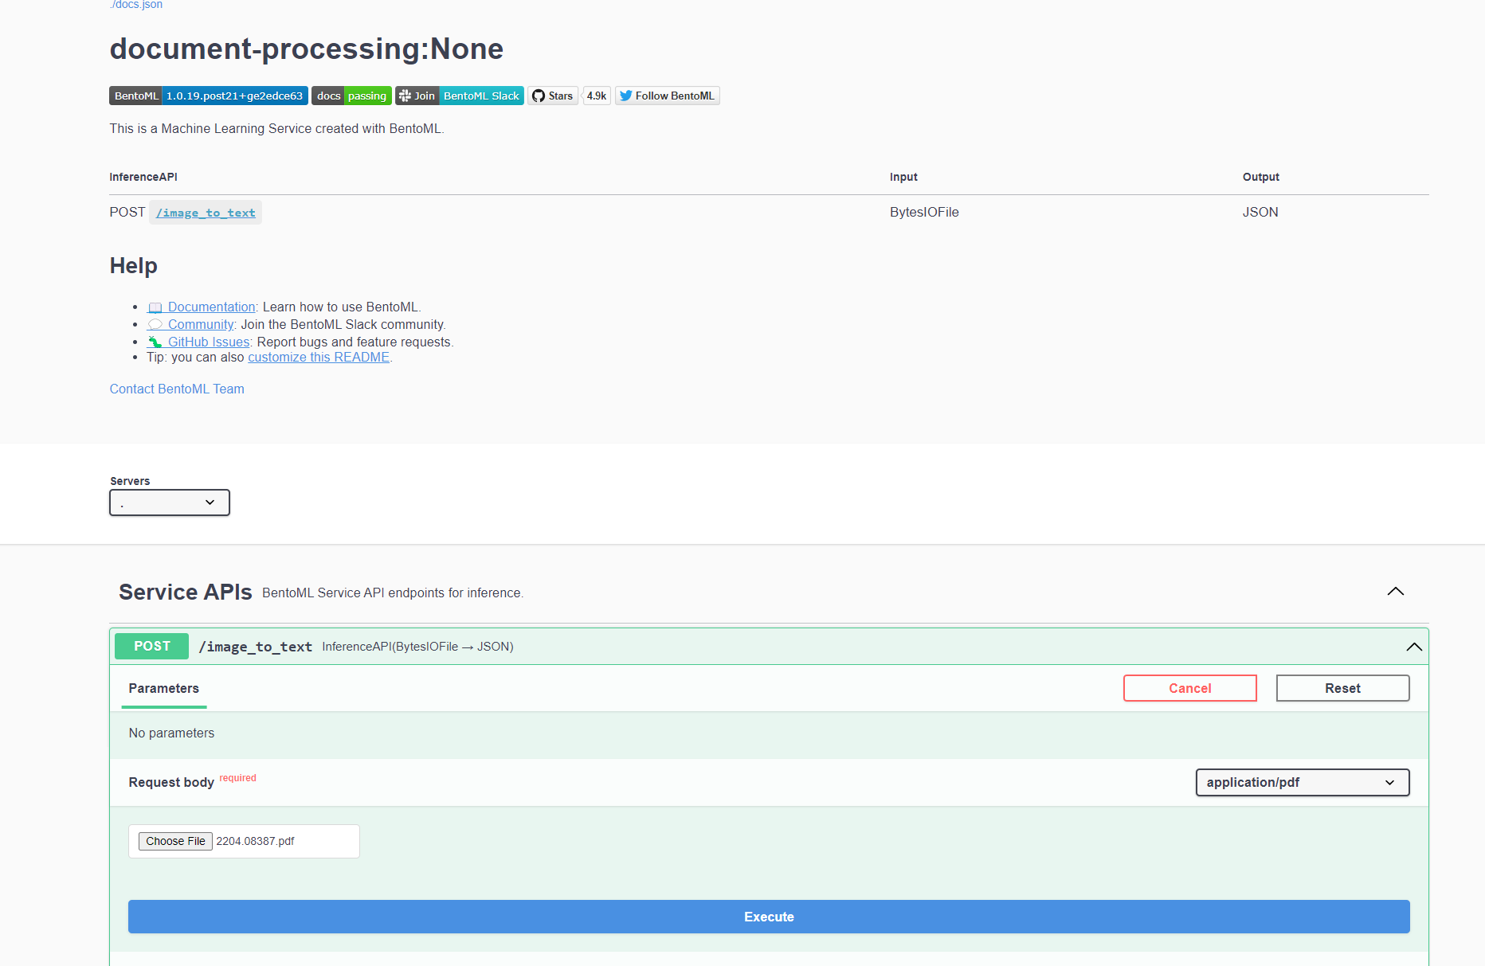Click the GitHub Stars badge

coord(553,96)
